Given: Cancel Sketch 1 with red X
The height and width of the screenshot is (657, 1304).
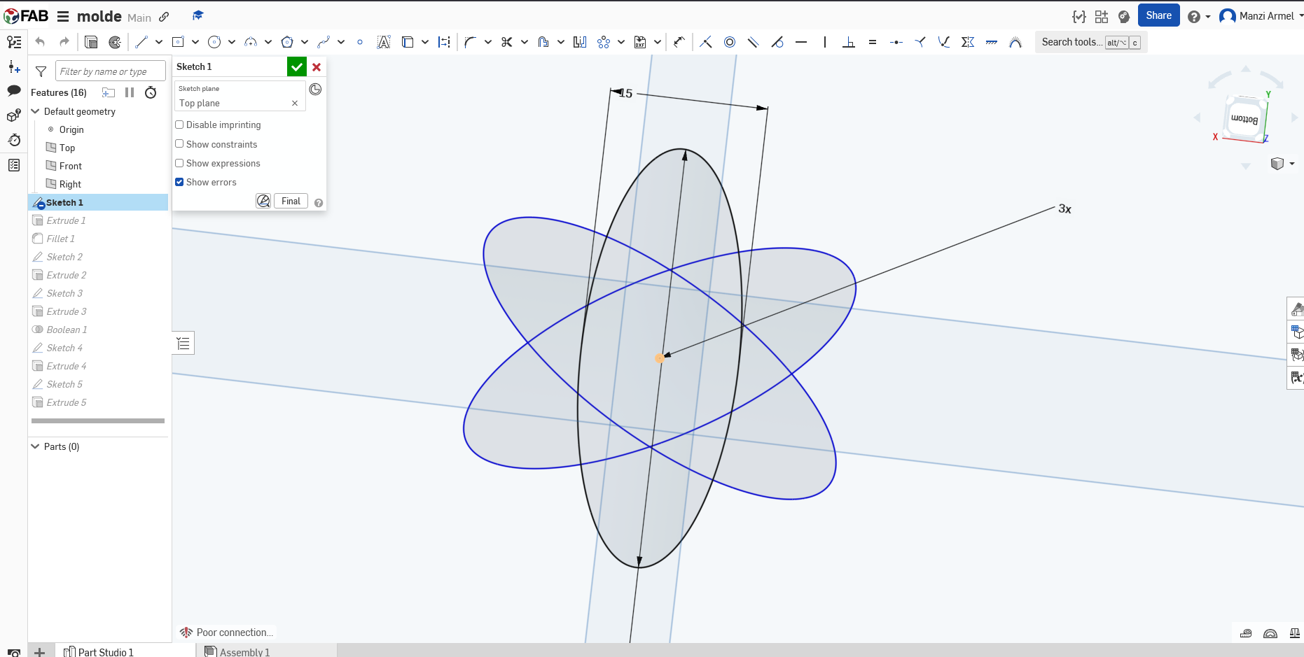Looking at the screenshot, I should (317, 66).
